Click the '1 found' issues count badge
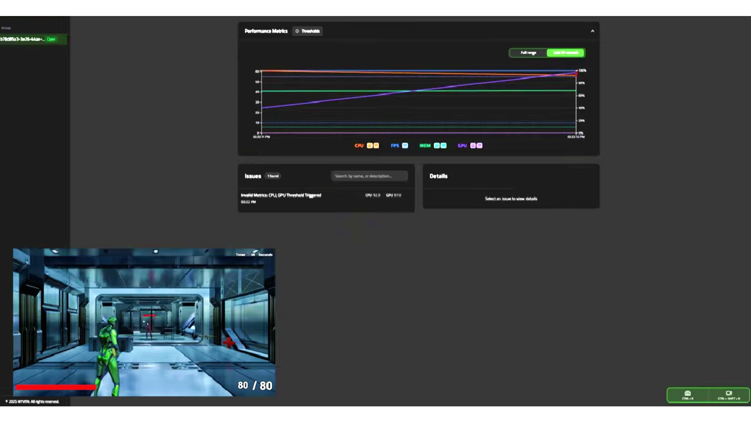 (x=273, y=176)
